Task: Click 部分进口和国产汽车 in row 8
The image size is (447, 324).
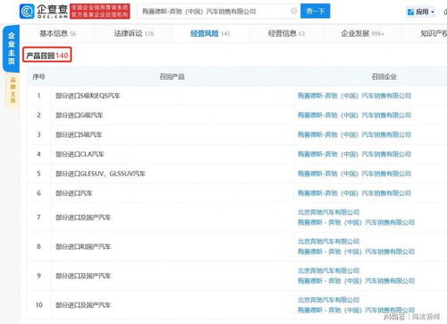Action: [83, 246]
